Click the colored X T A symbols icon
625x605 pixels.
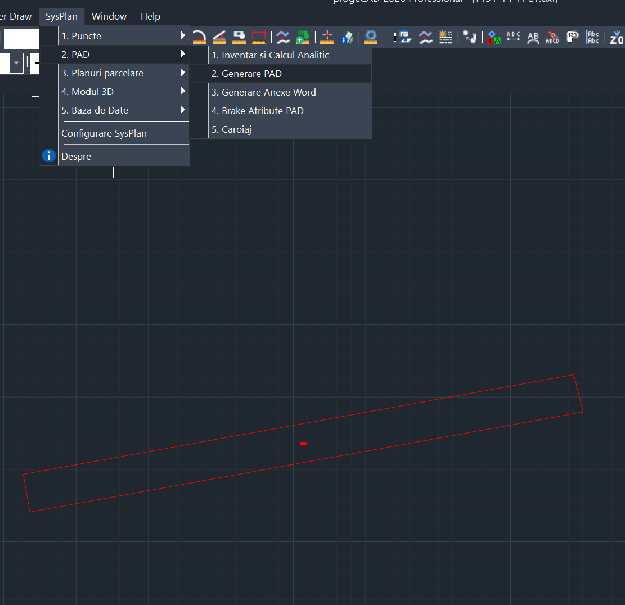(494, 38)
